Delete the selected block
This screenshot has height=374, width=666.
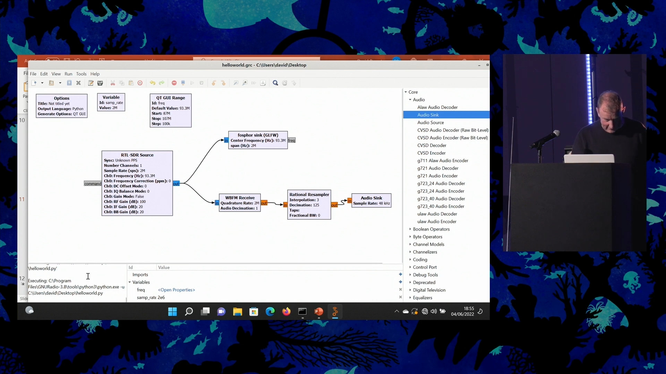coord(140,83)
